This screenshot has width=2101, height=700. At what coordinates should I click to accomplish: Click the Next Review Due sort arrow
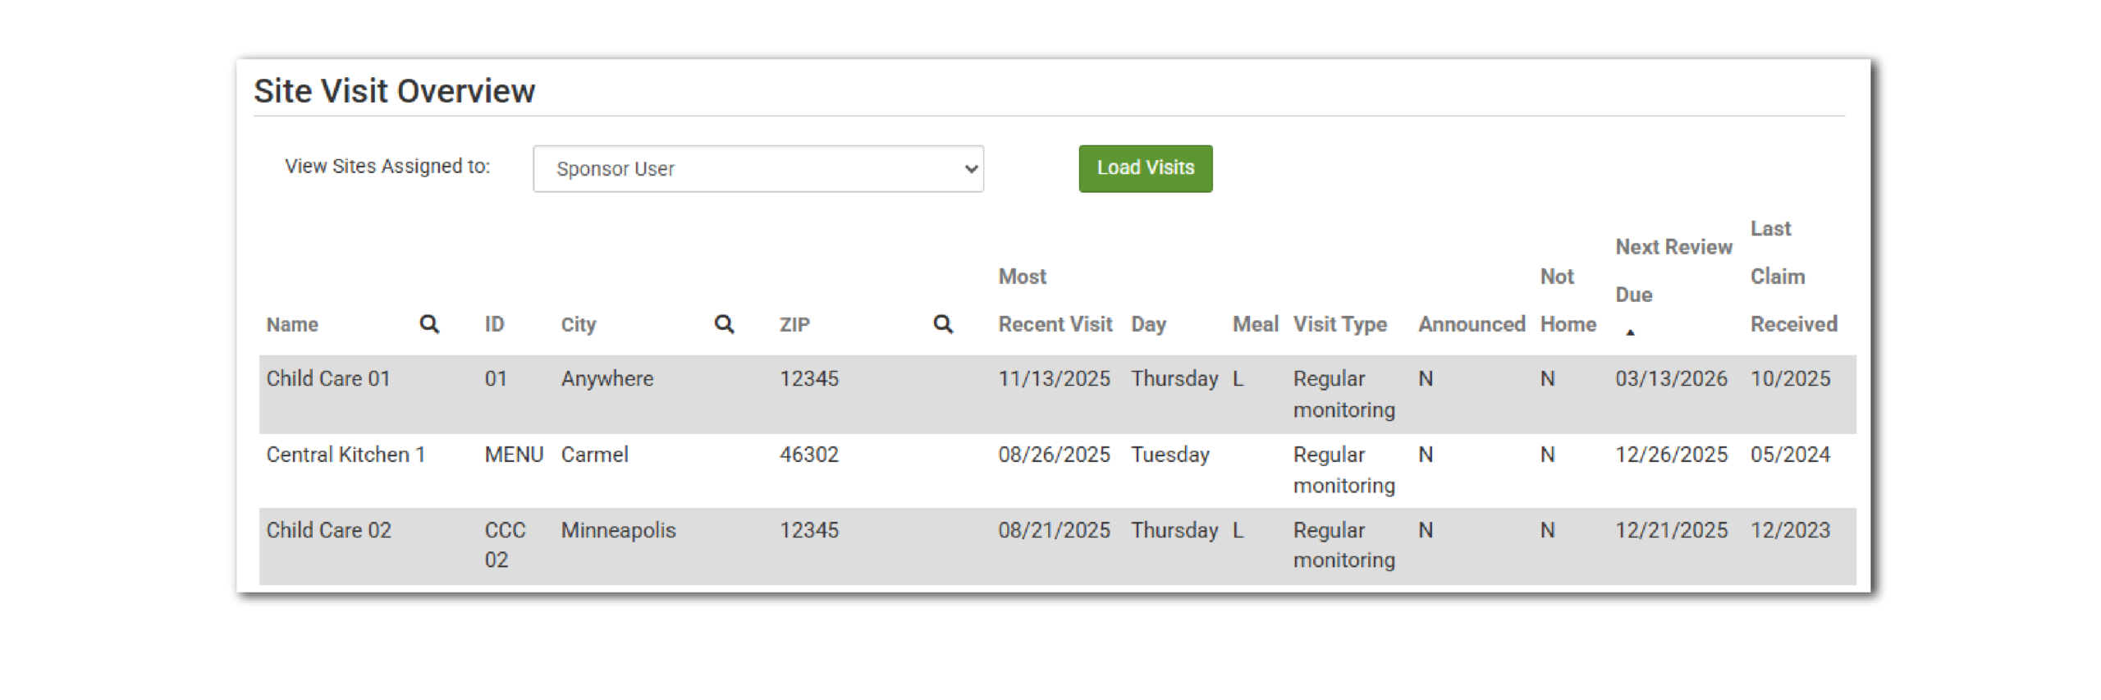tap(1630, 332)
